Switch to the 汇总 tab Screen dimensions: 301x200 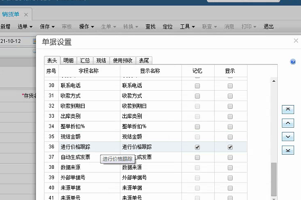tap(85, 61)
